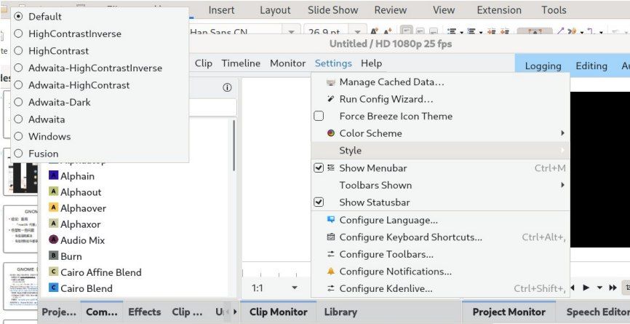This screenshot has width=630, height=324.
Task: Click the Configure Keyboard Shortcuts icon
Action: (331, 237)
